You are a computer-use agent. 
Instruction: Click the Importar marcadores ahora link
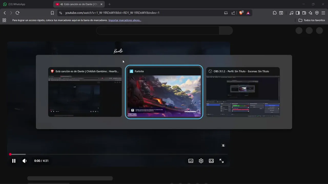point(125,20)
